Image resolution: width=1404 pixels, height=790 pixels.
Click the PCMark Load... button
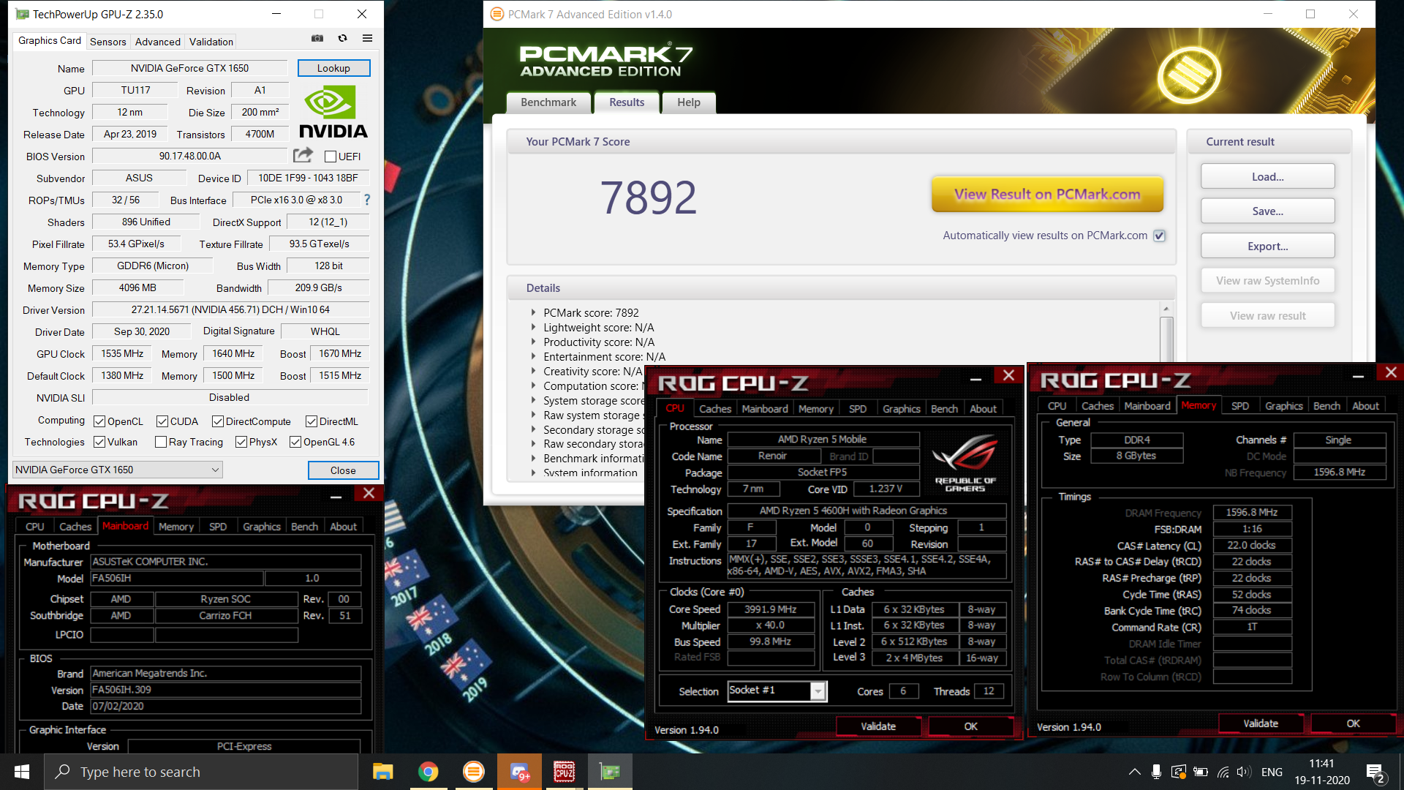click(1267, 176)
